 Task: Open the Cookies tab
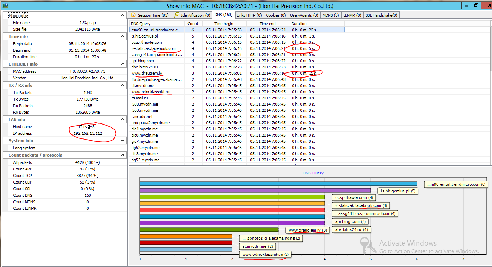275,15
